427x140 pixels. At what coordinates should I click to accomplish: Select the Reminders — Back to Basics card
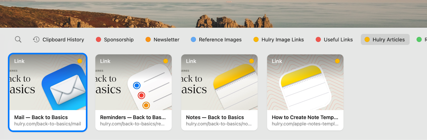(x=133, y=92)
